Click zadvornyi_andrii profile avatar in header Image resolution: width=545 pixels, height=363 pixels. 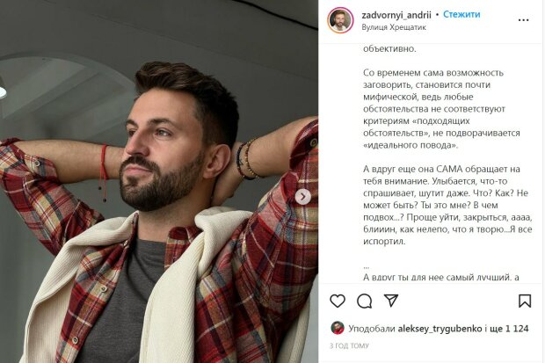340,20
